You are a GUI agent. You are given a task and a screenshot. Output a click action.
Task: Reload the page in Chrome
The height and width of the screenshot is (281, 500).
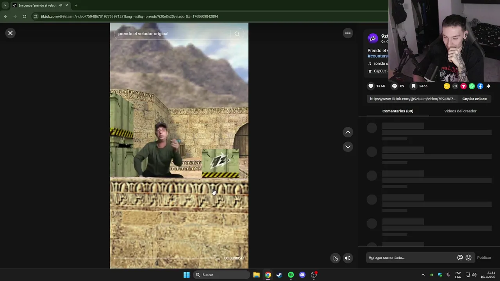point(24,16)
